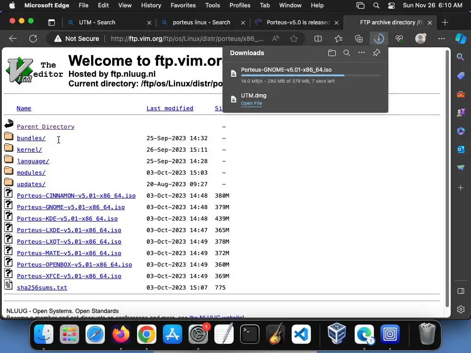471x353 pixels.
Task: Open downloads folder icon in Downloads panel
Action: 332,53
